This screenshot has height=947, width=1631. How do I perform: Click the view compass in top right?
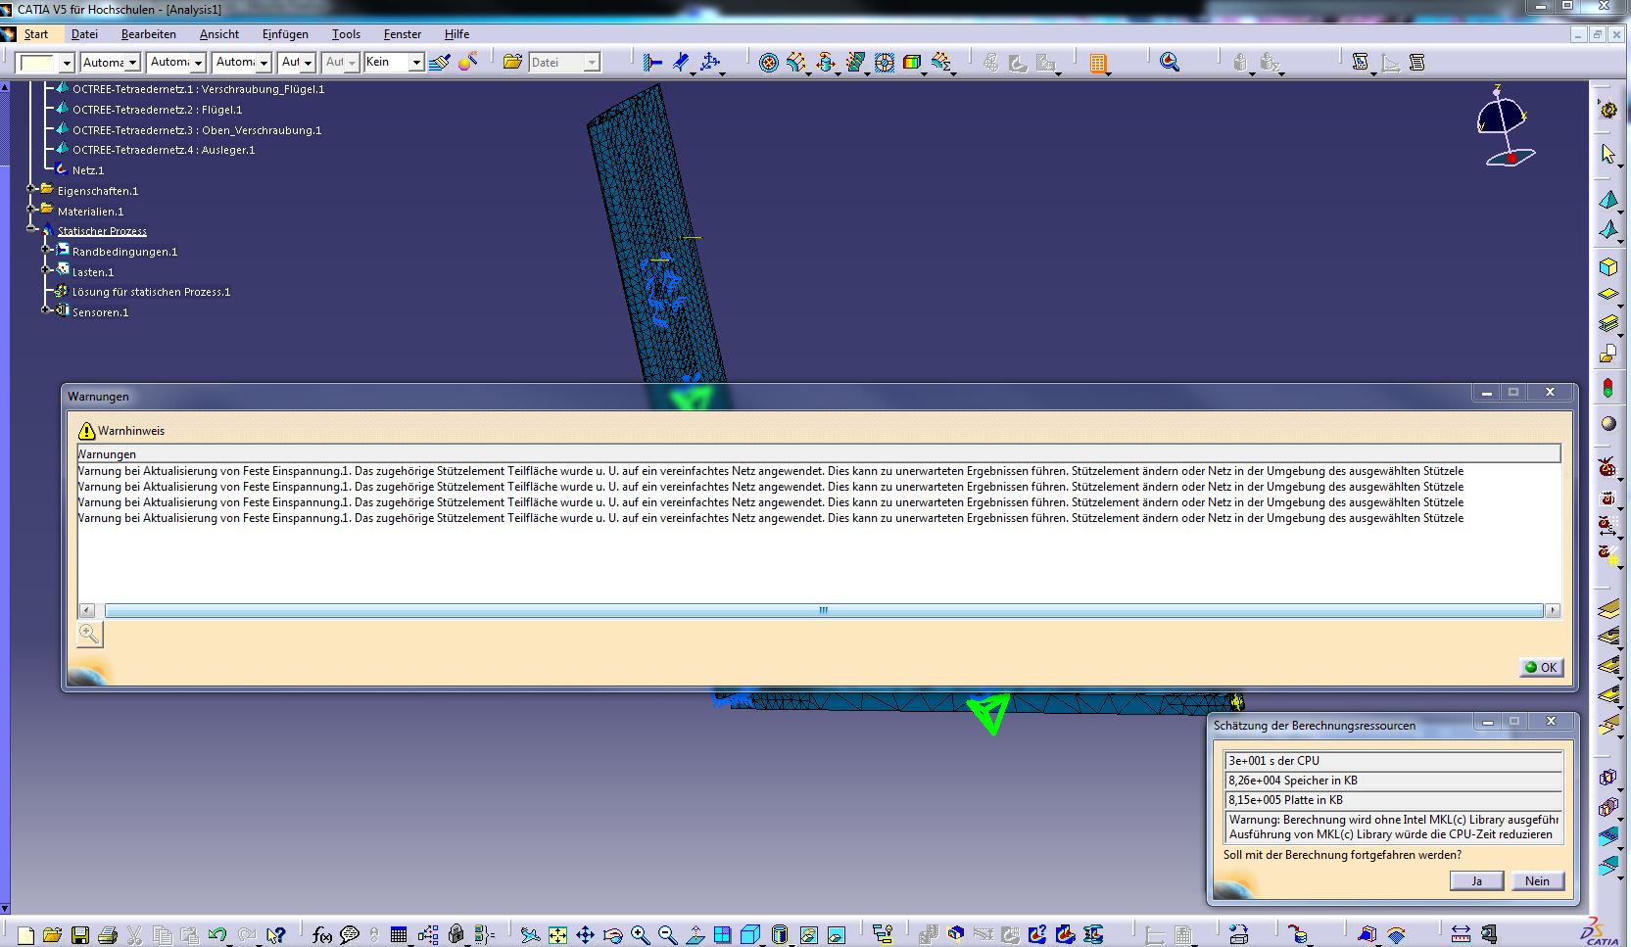coord(1505,126)
